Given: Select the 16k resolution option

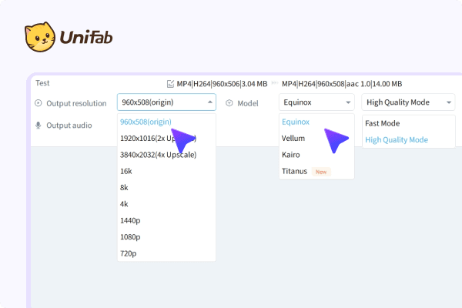Looking at the screenshot, I should 127,171.
